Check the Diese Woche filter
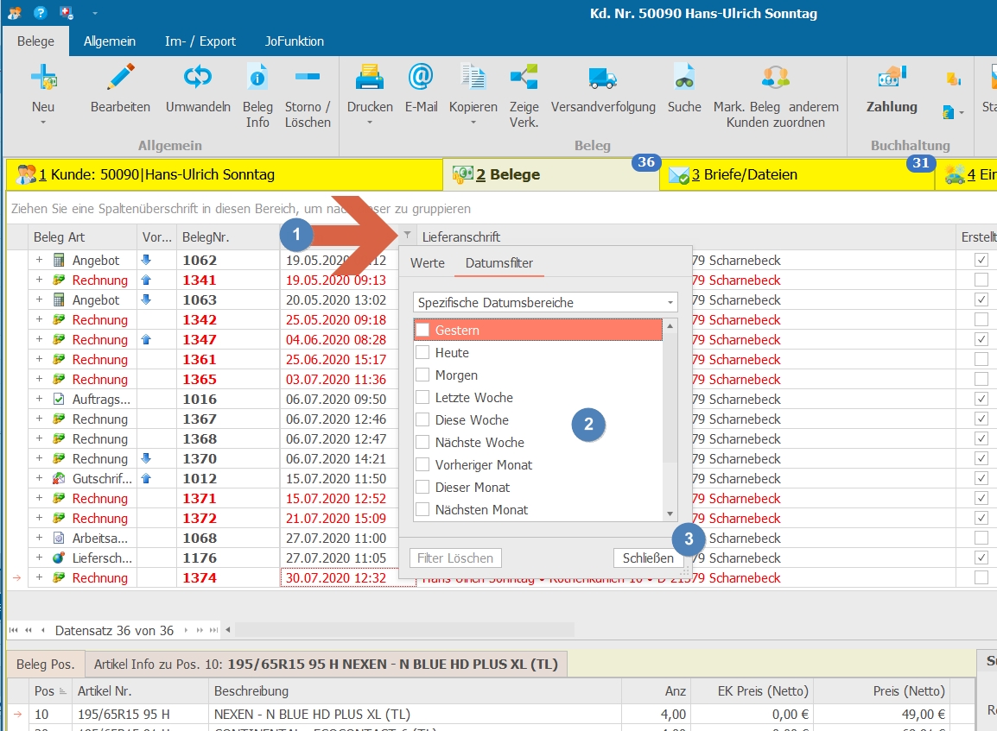The width and height of the screenshot is (997, 731). (x=422, y=419)
